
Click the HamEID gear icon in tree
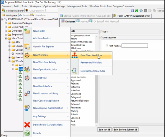pyautogui.click(x=13, y=54)
